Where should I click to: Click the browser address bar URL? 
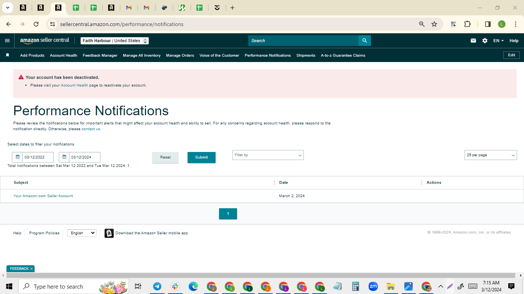pyautogui.click(x=122, y=24)
